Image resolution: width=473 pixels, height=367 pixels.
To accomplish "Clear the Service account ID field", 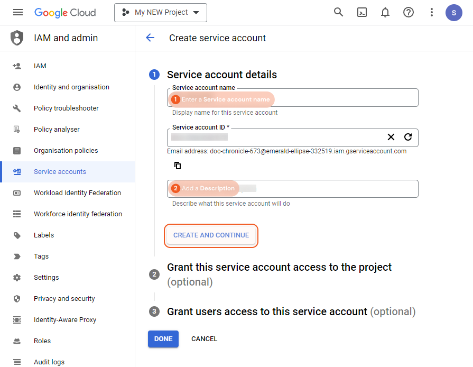I will [x=391, y=137].
